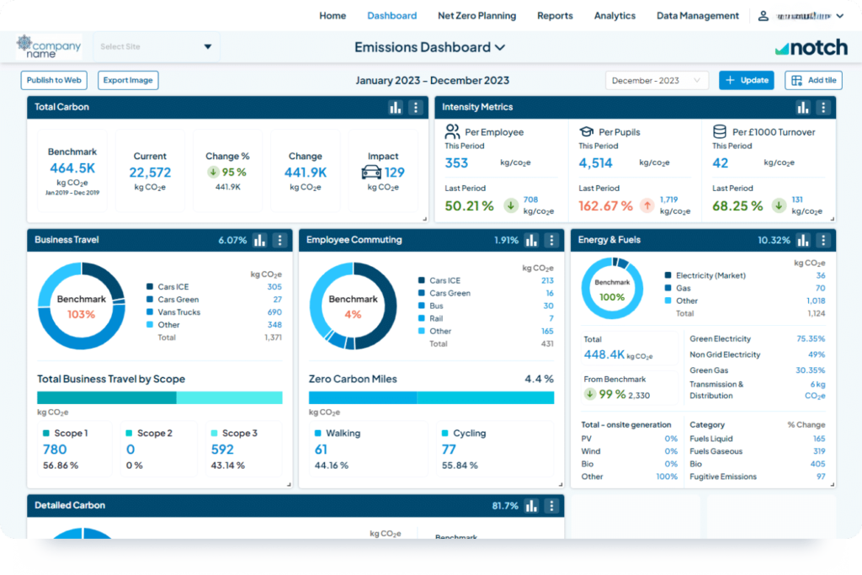Click the user account icon in the top bar
The height and width of the screenshot is (575, 862).
click(x=763, y=15)
